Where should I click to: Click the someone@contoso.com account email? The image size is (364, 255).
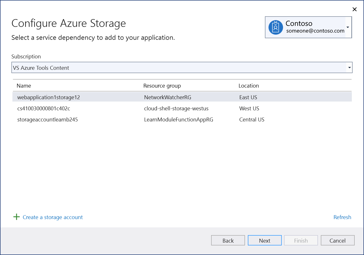(315, 31)
